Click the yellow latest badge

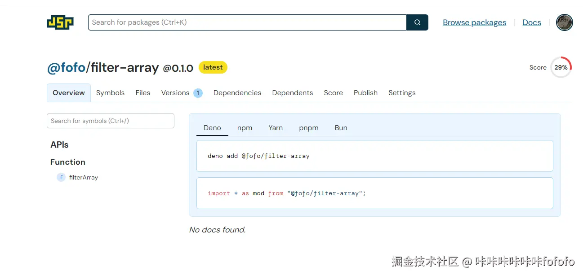coord(213,67)
